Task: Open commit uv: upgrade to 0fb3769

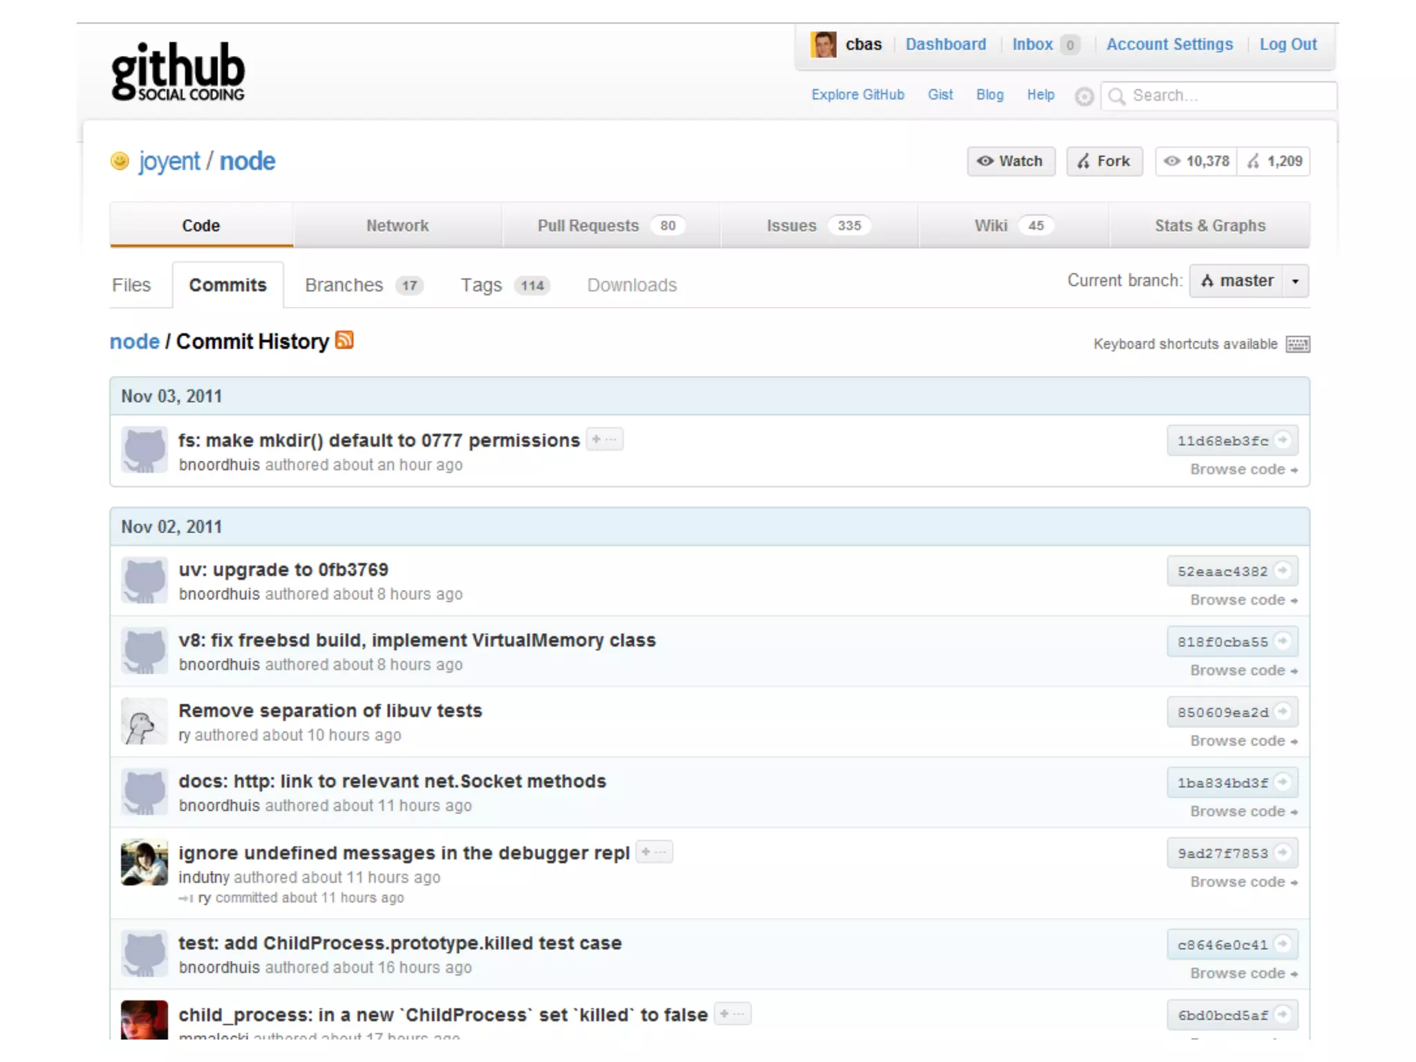Action: [x=283, y=570]
